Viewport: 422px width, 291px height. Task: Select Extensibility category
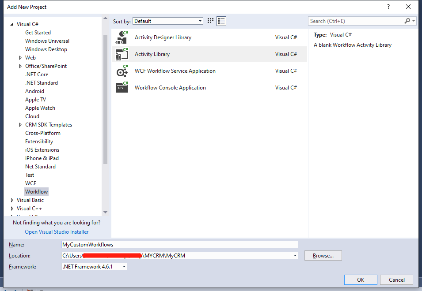(39, 142)
